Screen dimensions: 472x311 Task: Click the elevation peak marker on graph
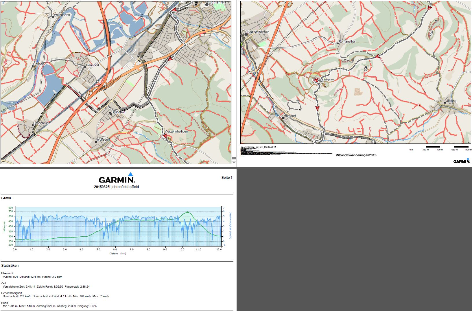point(187,212)
